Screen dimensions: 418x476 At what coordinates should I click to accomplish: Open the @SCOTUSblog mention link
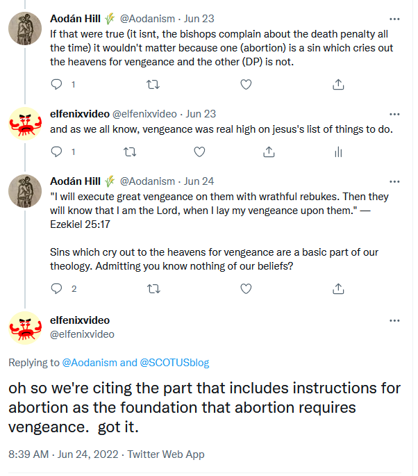point(175,362)
